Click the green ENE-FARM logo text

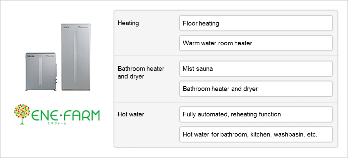coord(65,116)
